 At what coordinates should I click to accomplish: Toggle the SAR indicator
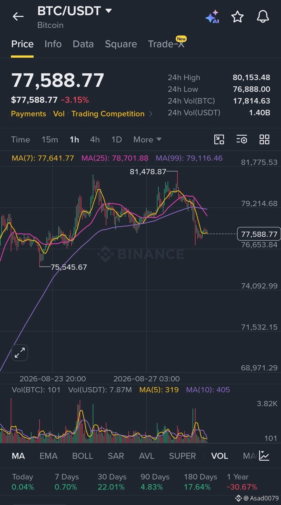(116, 456)
